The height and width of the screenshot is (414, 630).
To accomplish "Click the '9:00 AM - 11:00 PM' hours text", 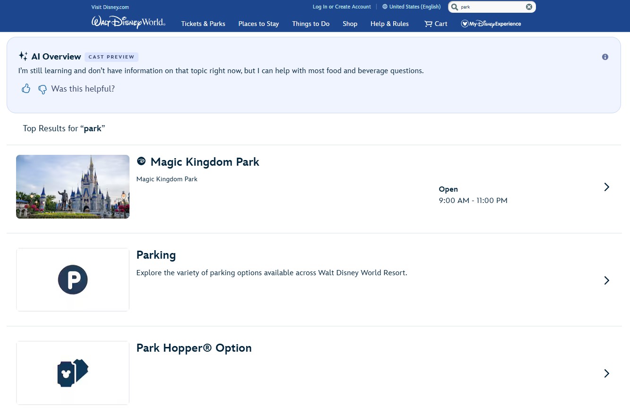I will coord(473,201).
